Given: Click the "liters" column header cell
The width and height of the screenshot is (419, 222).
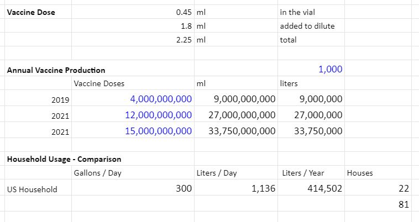Looking at the screenshot, I should tap(290, 84).
